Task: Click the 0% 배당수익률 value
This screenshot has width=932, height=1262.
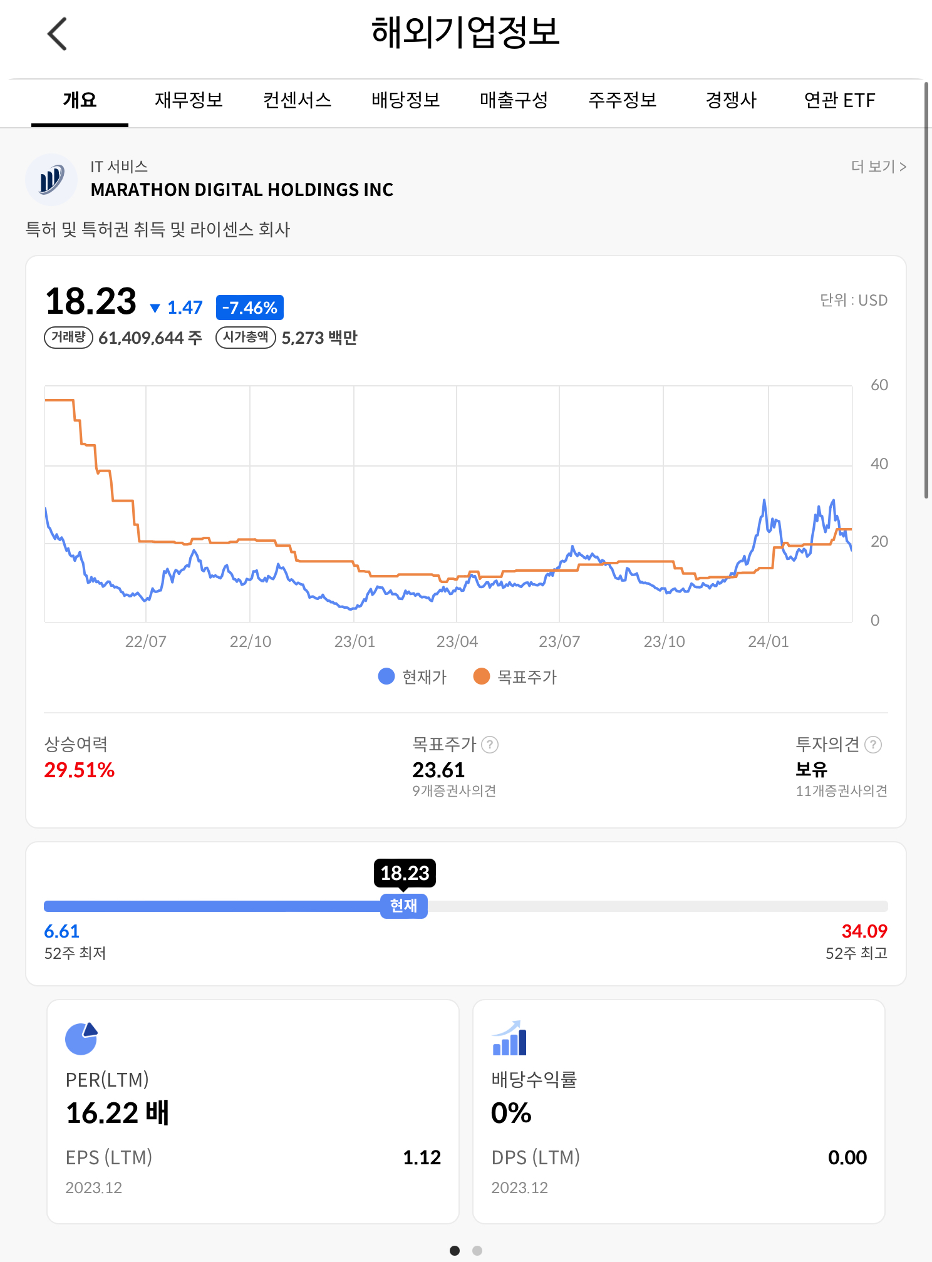Action: [511, 1113]
